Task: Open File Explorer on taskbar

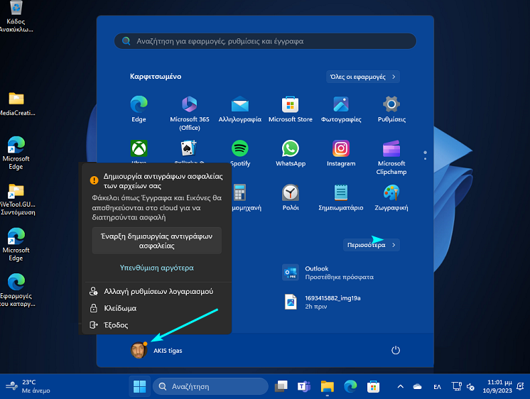Action: (x=327, y=386)
